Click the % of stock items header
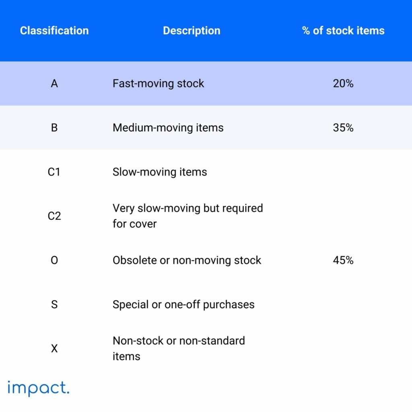The width and height of the screenshot is (412, 412). 343,31
